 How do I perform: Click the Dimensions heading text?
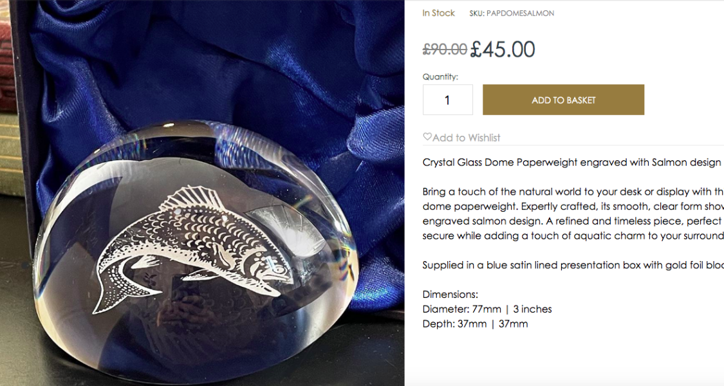450,295
